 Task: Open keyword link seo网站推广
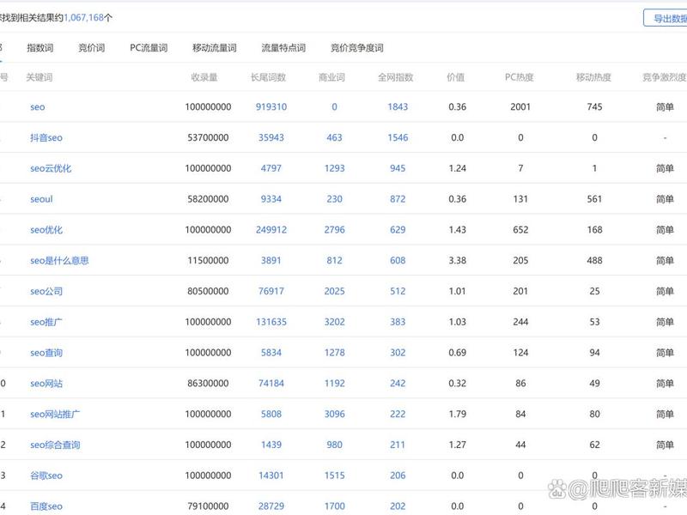[55, 414]
